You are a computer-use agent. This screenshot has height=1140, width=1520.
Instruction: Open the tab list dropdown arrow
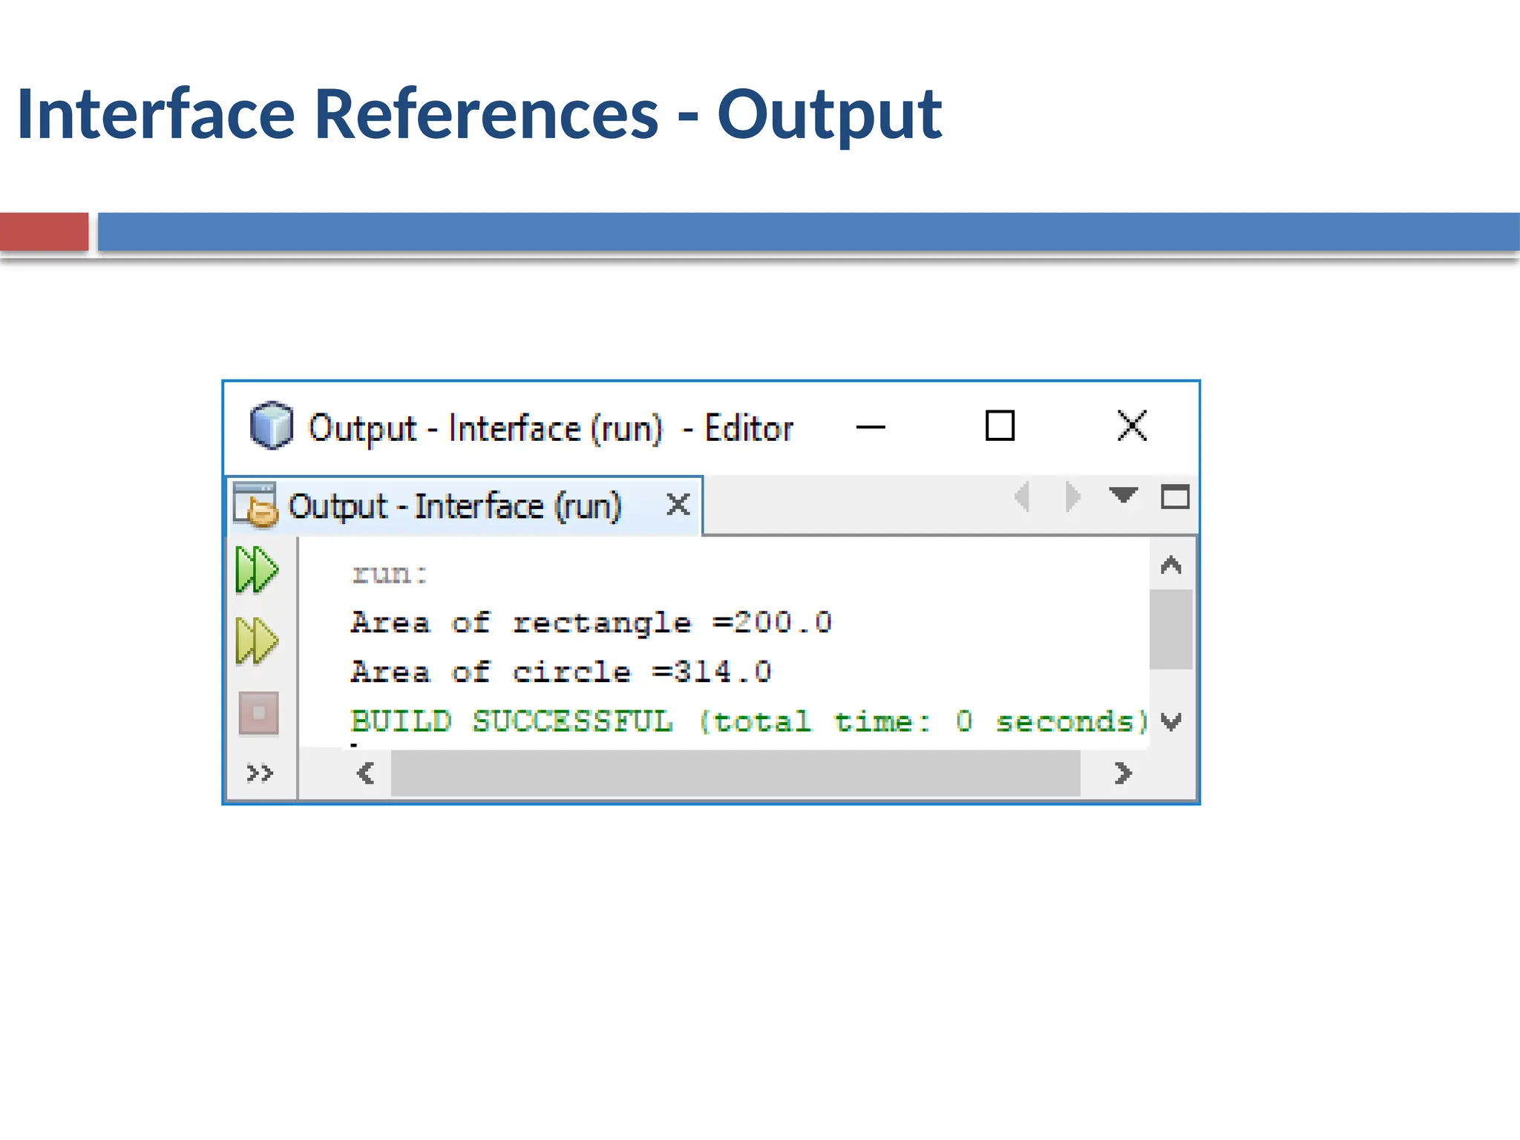pos(1123,495)
